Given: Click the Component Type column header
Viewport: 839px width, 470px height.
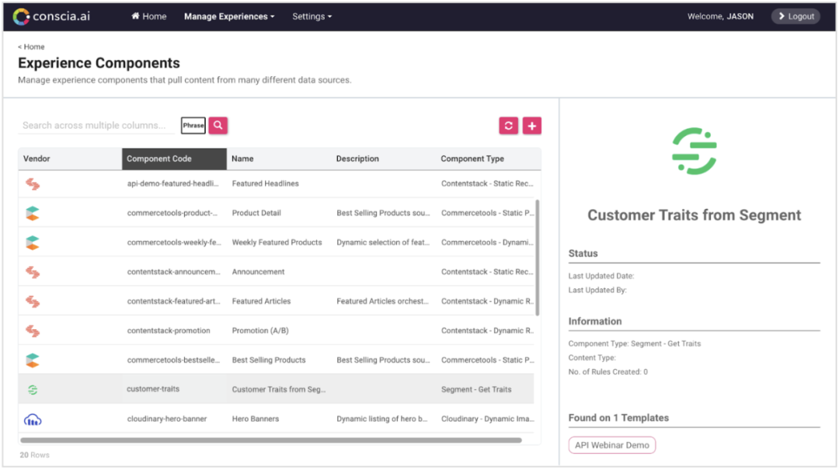Looking at the screenshot, I should (x=472, y=159).
